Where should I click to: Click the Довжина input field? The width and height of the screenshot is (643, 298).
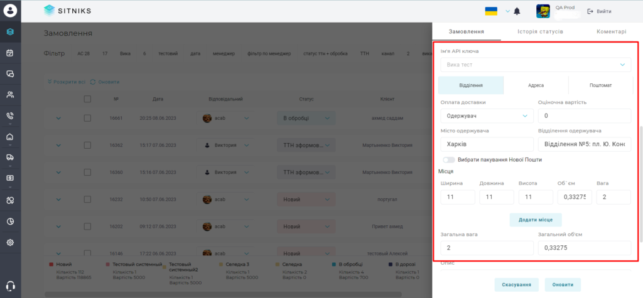tap(497, 197)
